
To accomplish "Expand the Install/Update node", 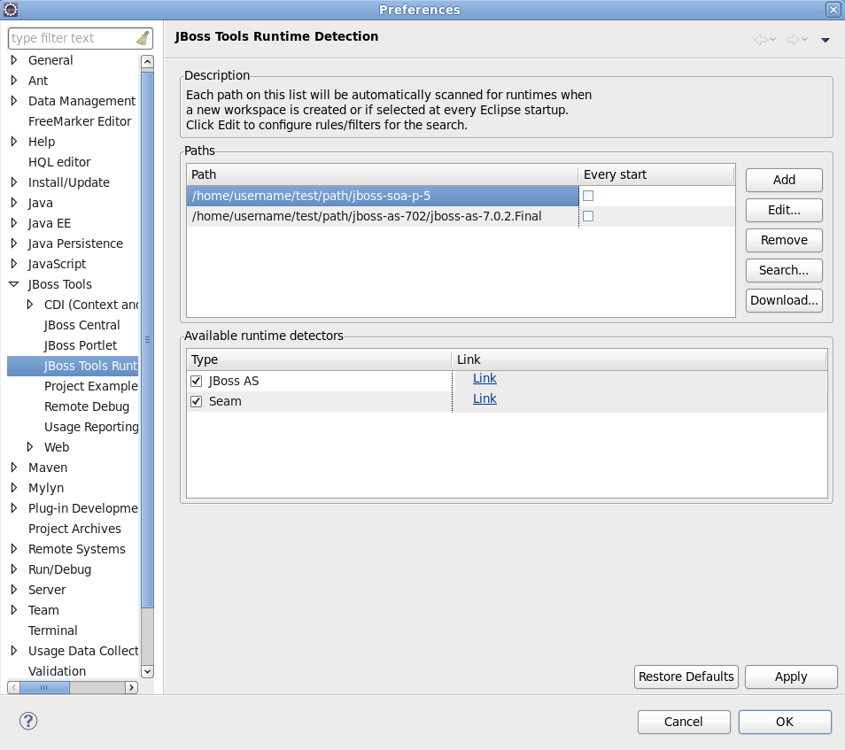I will (14, 182).
